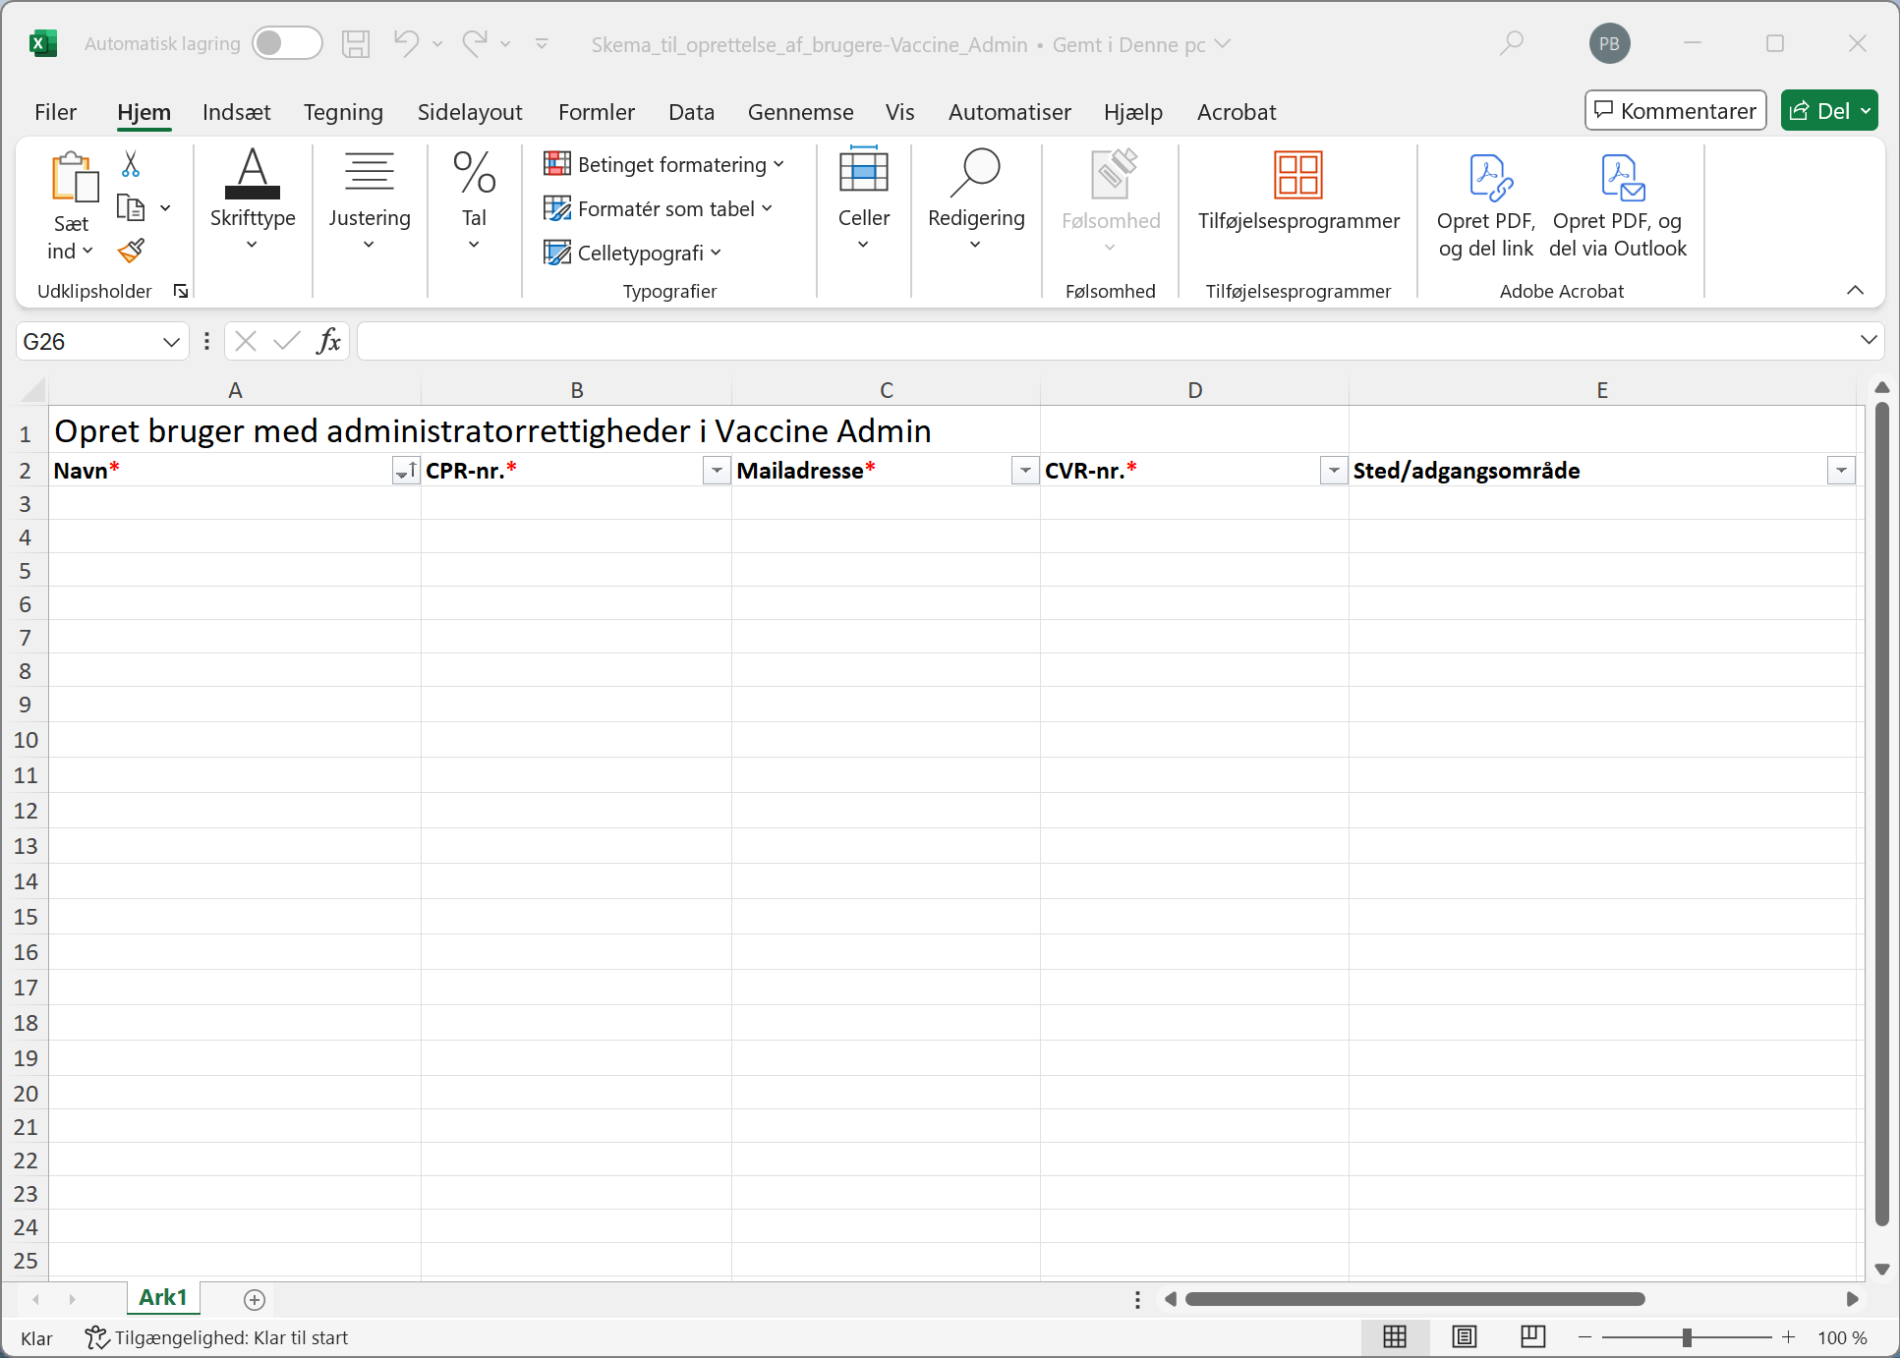The width and height of the screenshot is (1900, 1358).
Task: Open the CVR-nr. column filter dropdown
Action: (x=1334, y=472)
